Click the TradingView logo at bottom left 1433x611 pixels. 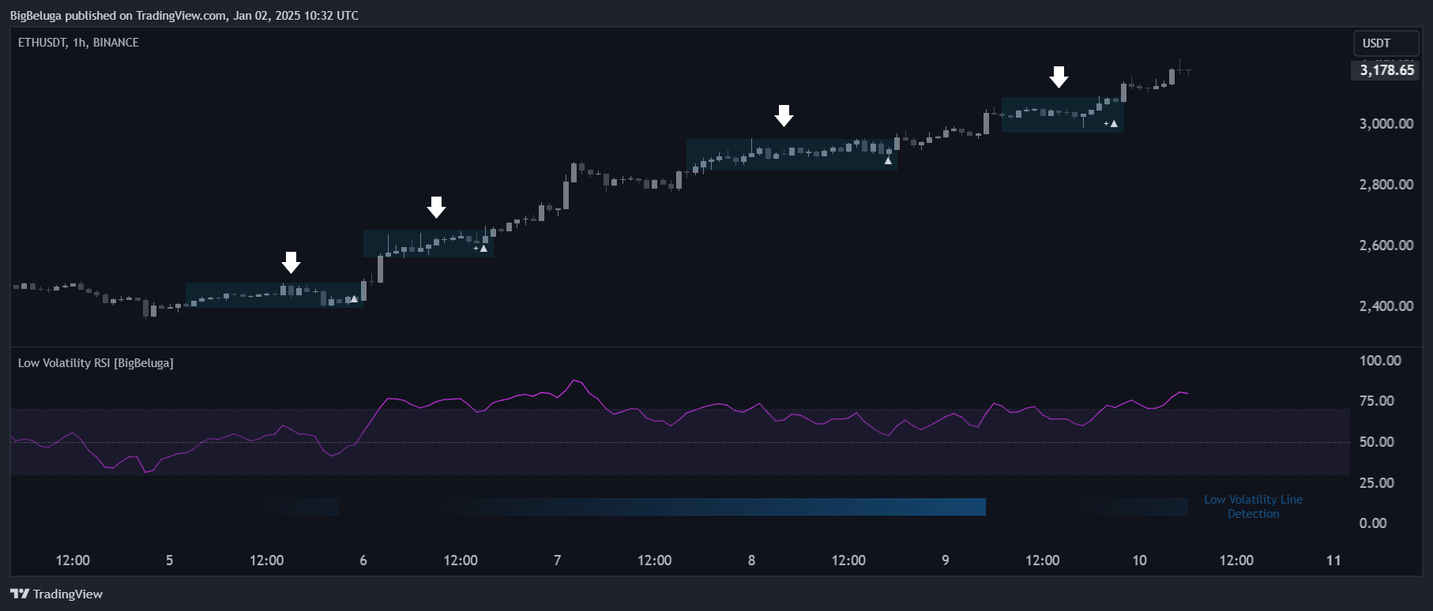pyautogui.click(x=56, y=594)
